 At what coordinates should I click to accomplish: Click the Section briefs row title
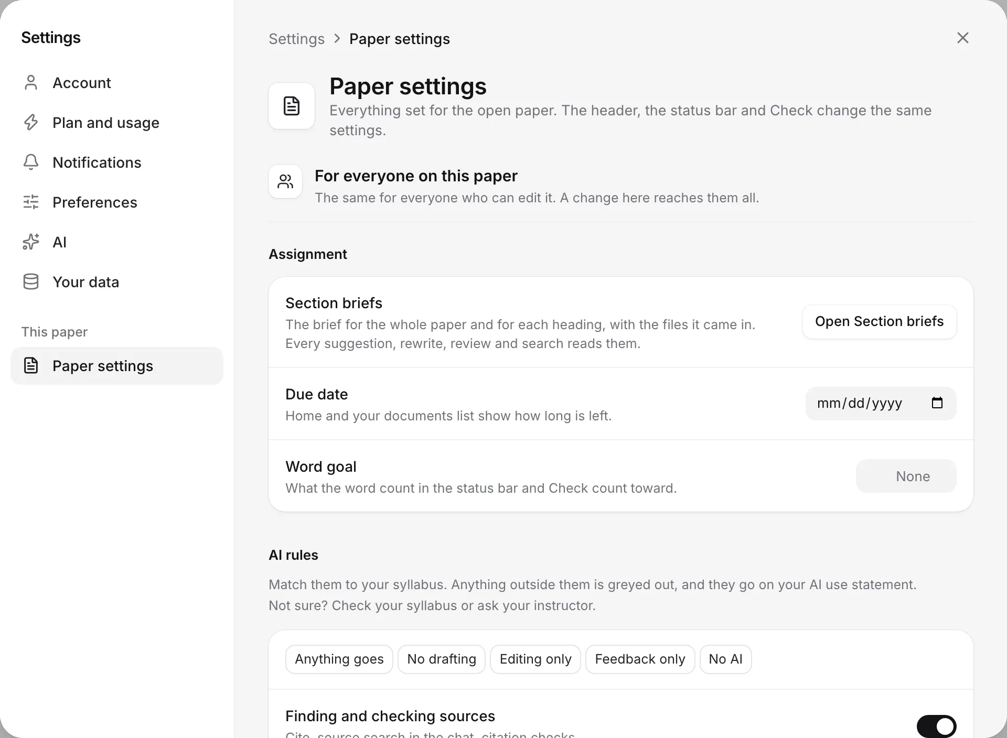click(334, 303)
